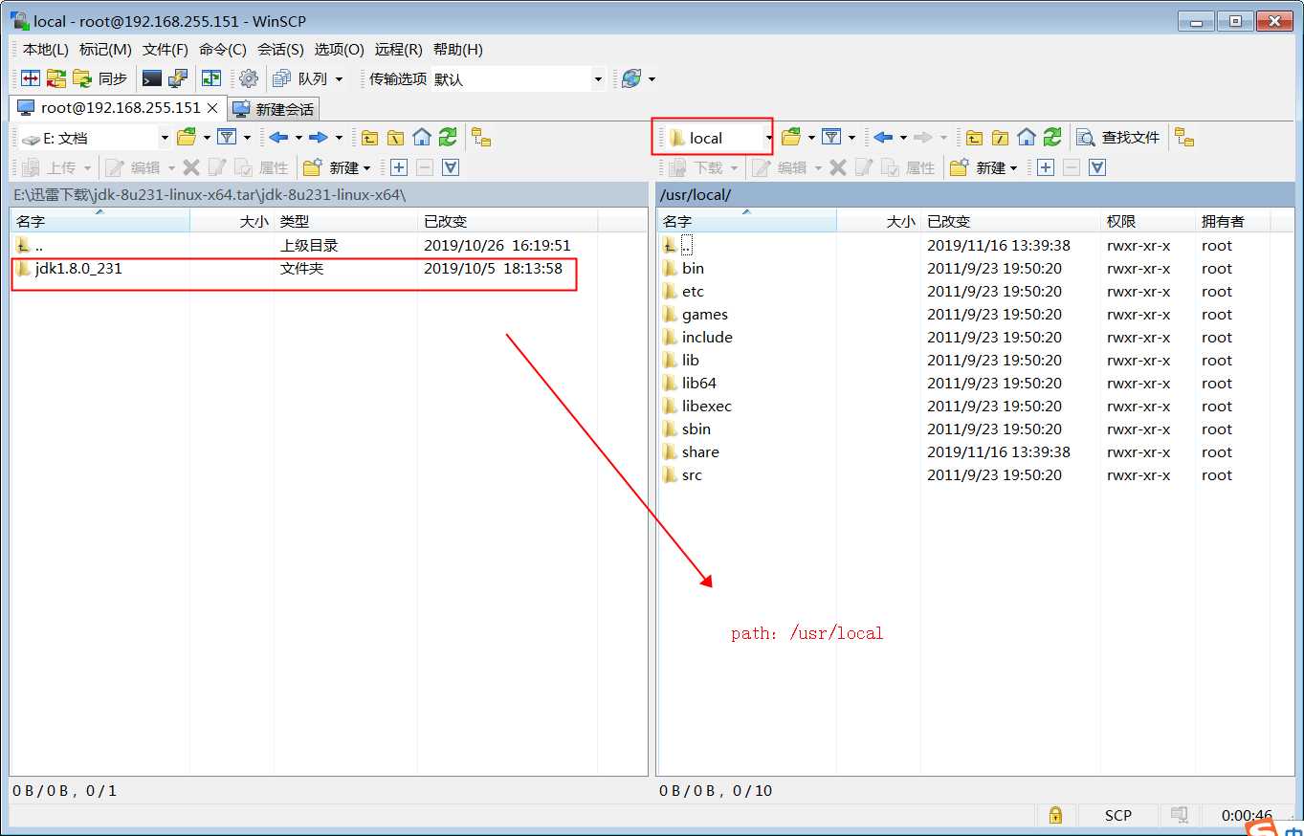Open the 文件(F) menu
1304x836 pixels.
(x=166, y=50)
